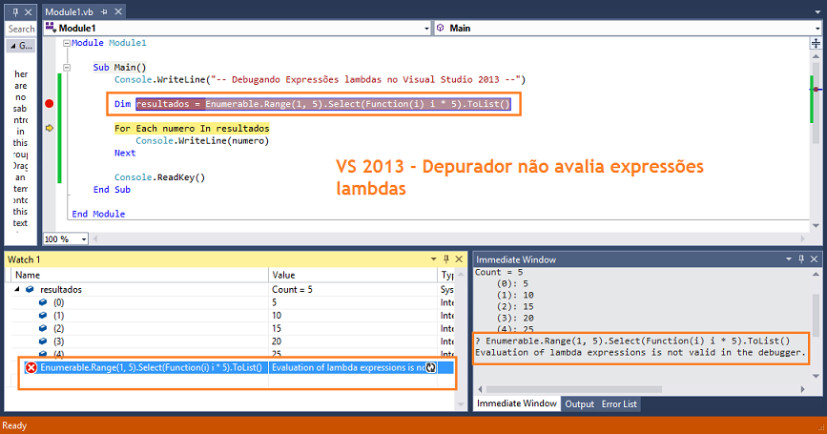The width and height of the screenshot is (827, 434).
Task: Collapse the G... group in left panel
Action: click(x=13, y=46)
